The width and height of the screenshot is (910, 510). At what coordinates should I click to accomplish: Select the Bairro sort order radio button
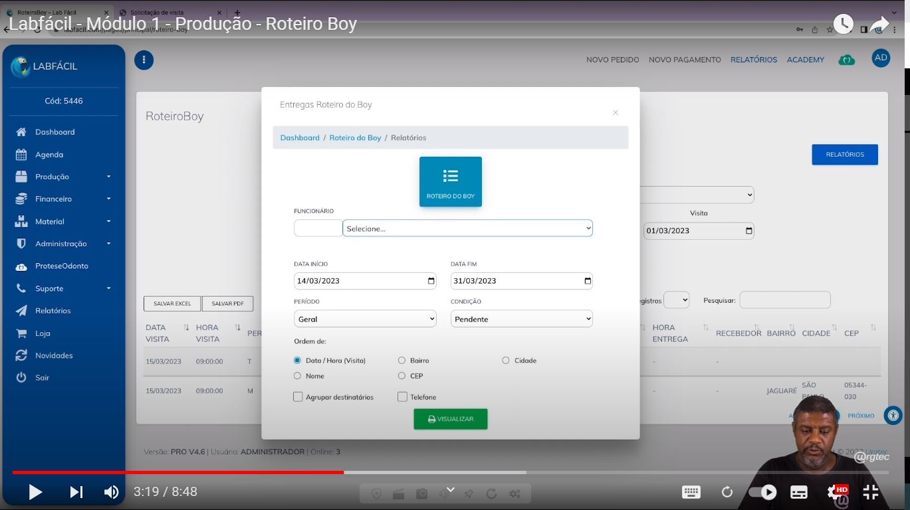pyautogui.click(x=401, y=361)
